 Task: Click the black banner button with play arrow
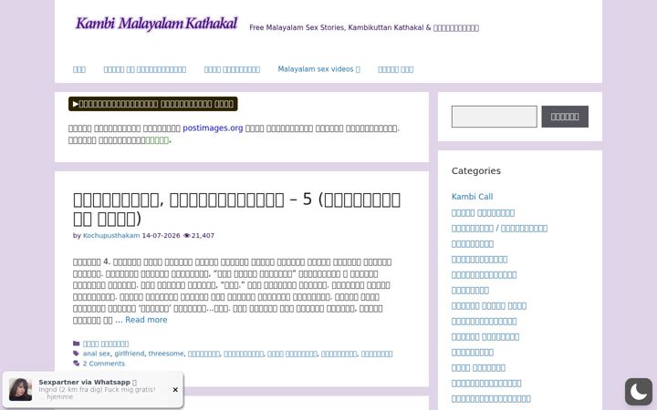click(x=153, y=104)
